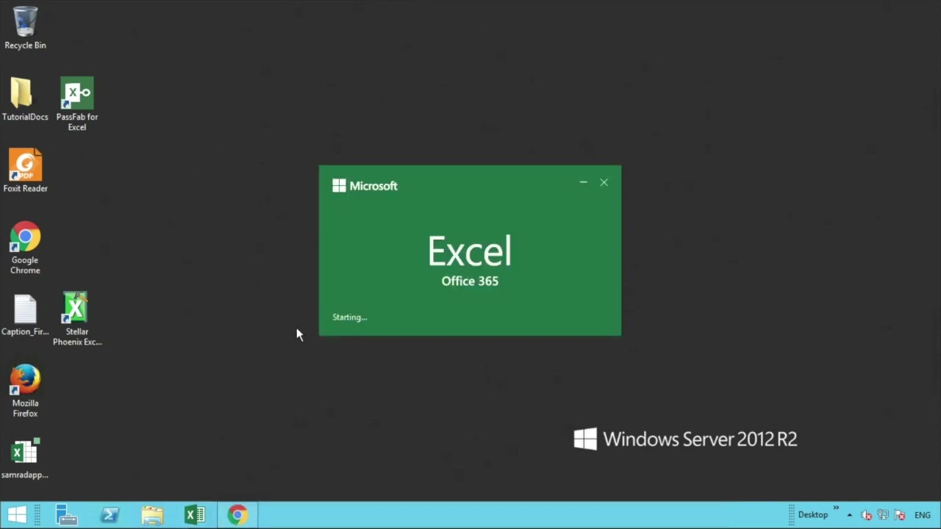Select the Google Chrome desktop shortcut
Screen dimensions: 941x529
25,248
